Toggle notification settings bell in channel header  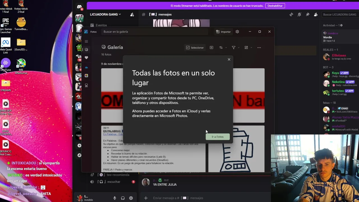[x=299, y=15]
